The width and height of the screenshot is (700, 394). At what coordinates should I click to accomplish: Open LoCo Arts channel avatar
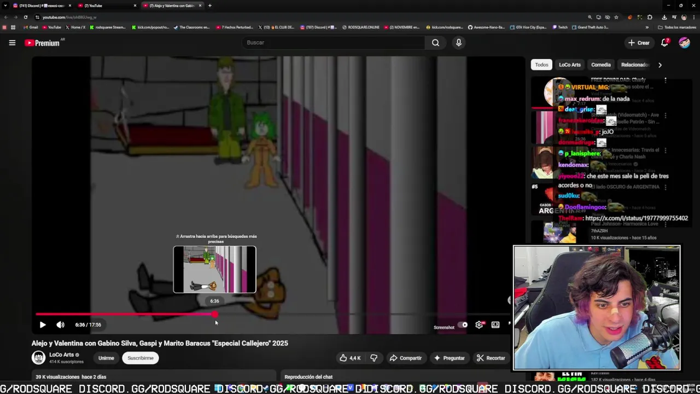(38, 358)
